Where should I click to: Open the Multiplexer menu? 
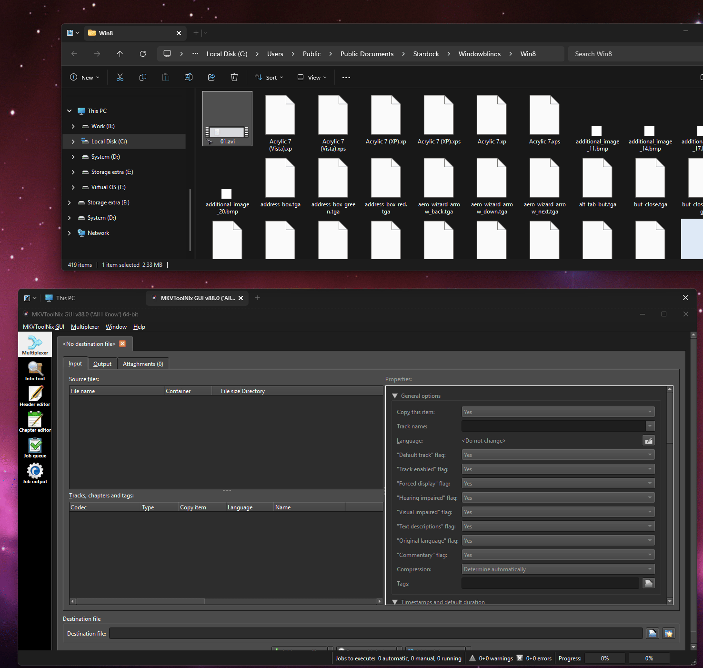tap(85, 327)
